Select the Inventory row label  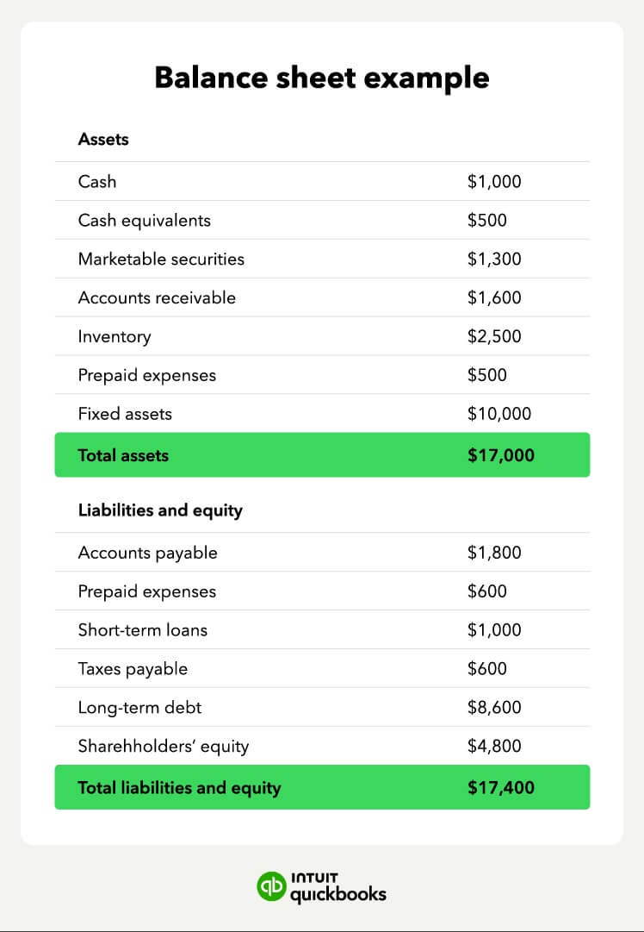pos(115,337)
